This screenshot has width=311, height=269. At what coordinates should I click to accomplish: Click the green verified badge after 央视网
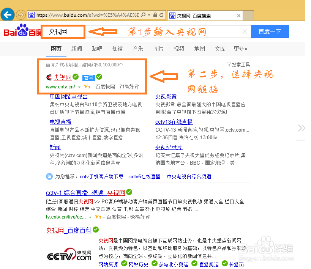[76, 77]
